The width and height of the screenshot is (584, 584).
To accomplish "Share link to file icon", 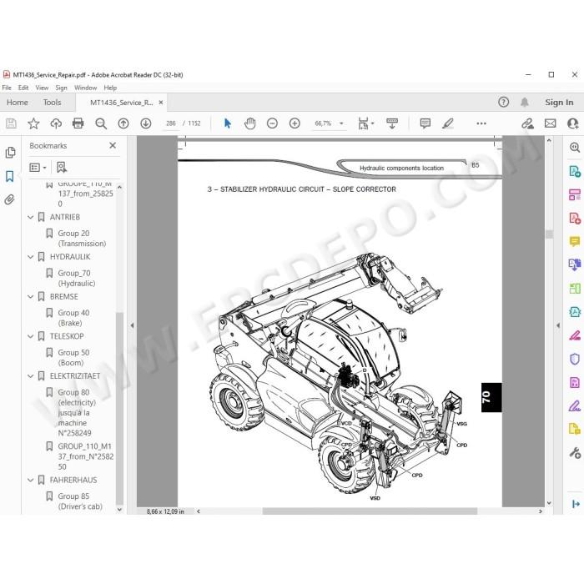I will tap(527, 123).
